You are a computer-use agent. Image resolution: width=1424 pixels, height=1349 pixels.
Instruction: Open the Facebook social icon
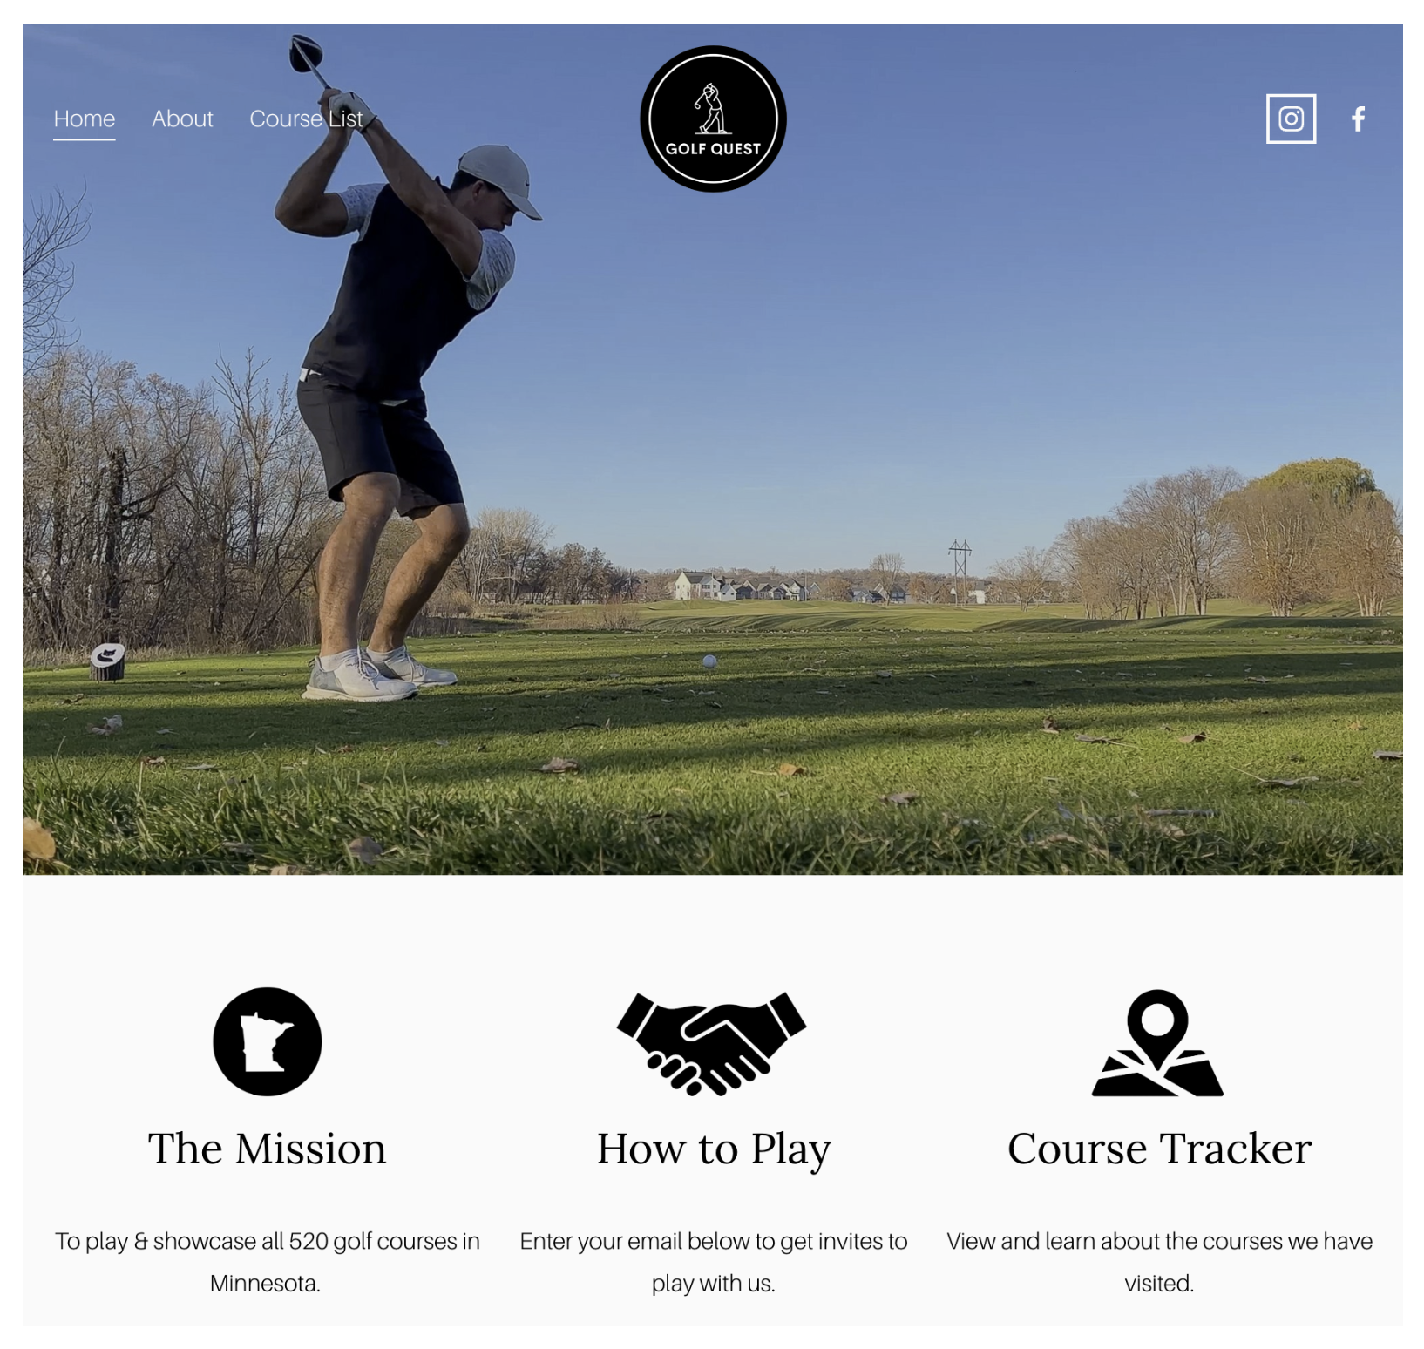pyautogui.click(x=1358, y=119)
